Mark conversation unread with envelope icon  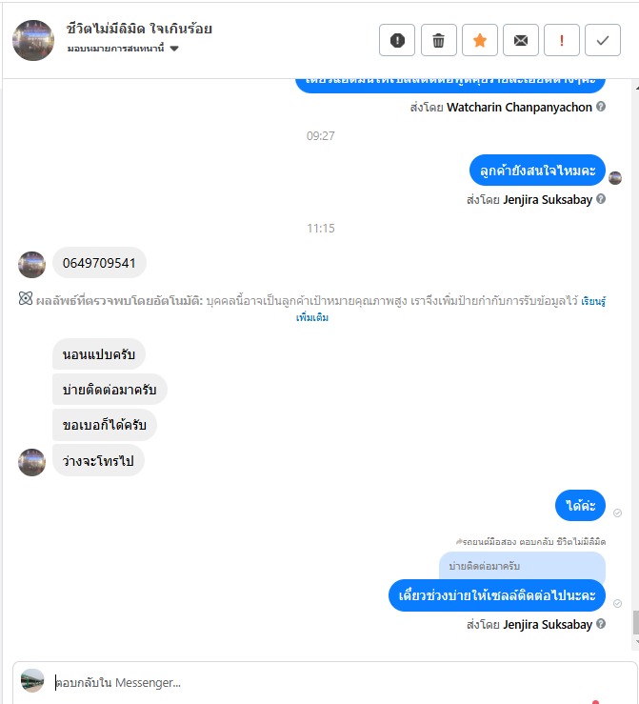(521, 40)
